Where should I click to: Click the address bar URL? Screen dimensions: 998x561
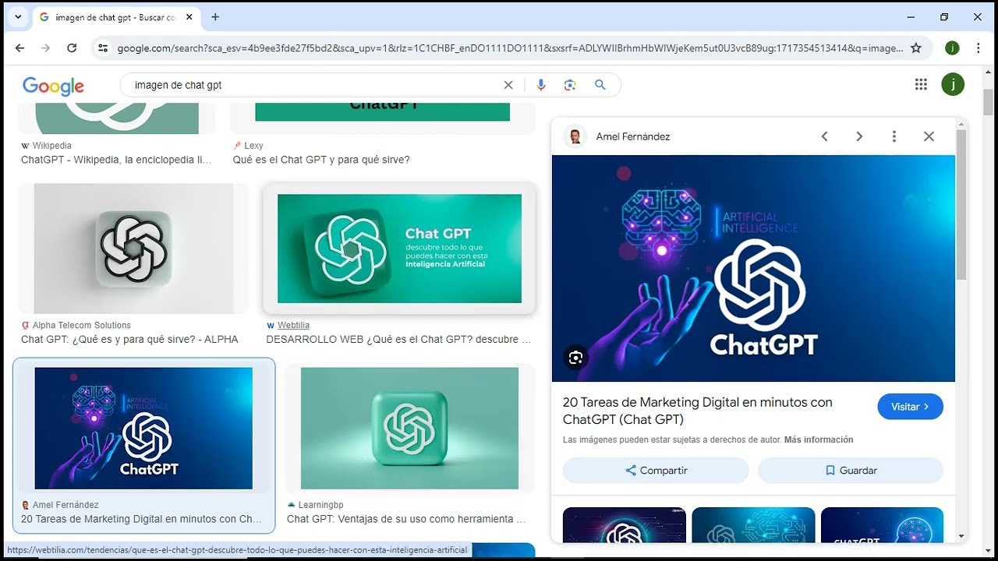click(x=510, y=48)
